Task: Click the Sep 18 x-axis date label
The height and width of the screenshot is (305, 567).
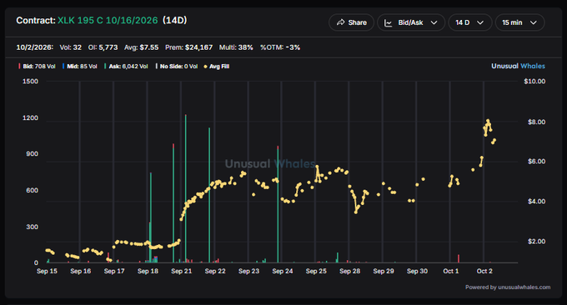Action: pos(148,271)
